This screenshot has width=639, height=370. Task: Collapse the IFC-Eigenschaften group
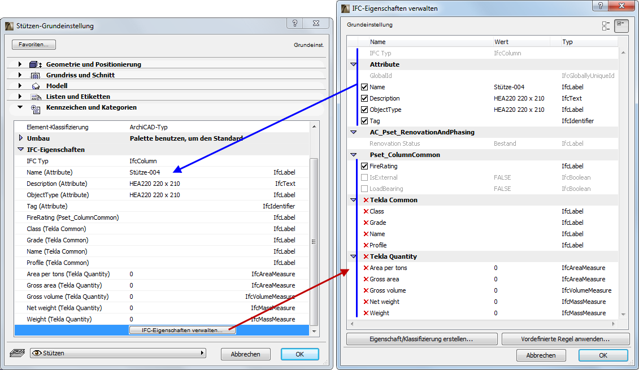click(21, 150)
